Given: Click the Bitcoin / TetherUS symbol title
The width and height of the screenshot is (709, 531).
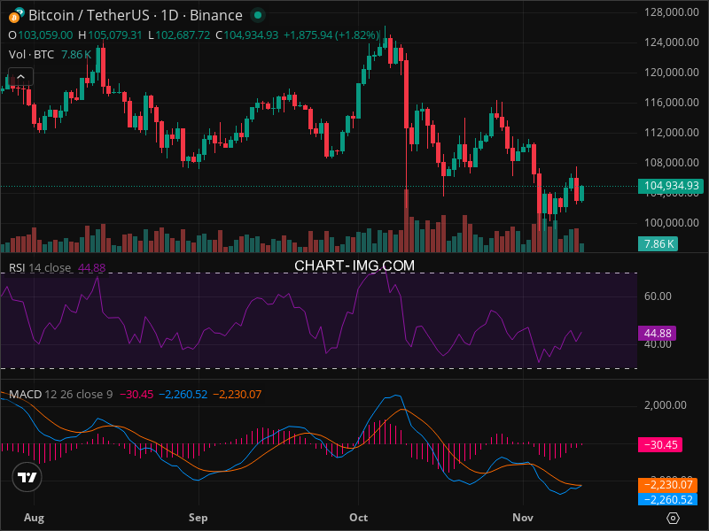Looking at the screenshot, I should coord(135,15).
